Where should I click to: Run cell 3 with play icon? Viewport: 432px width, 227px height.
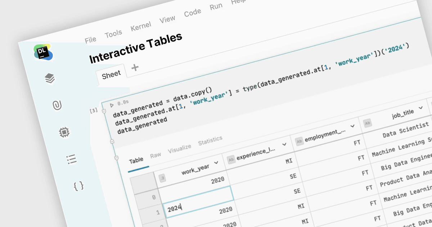pos(112,105)
